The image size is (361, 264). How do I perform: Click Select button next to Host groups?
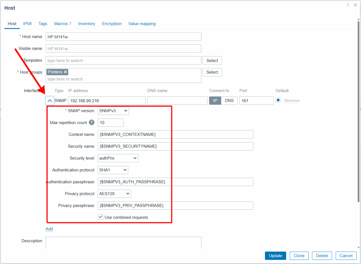click(212, 72)
